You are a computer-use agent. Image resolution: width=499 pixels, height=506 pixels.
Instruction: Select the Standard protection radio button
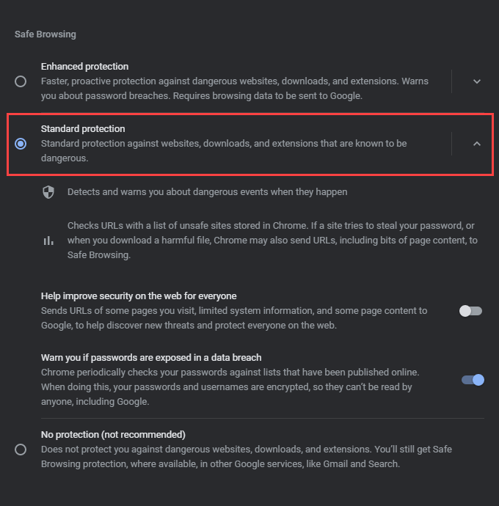21,144
